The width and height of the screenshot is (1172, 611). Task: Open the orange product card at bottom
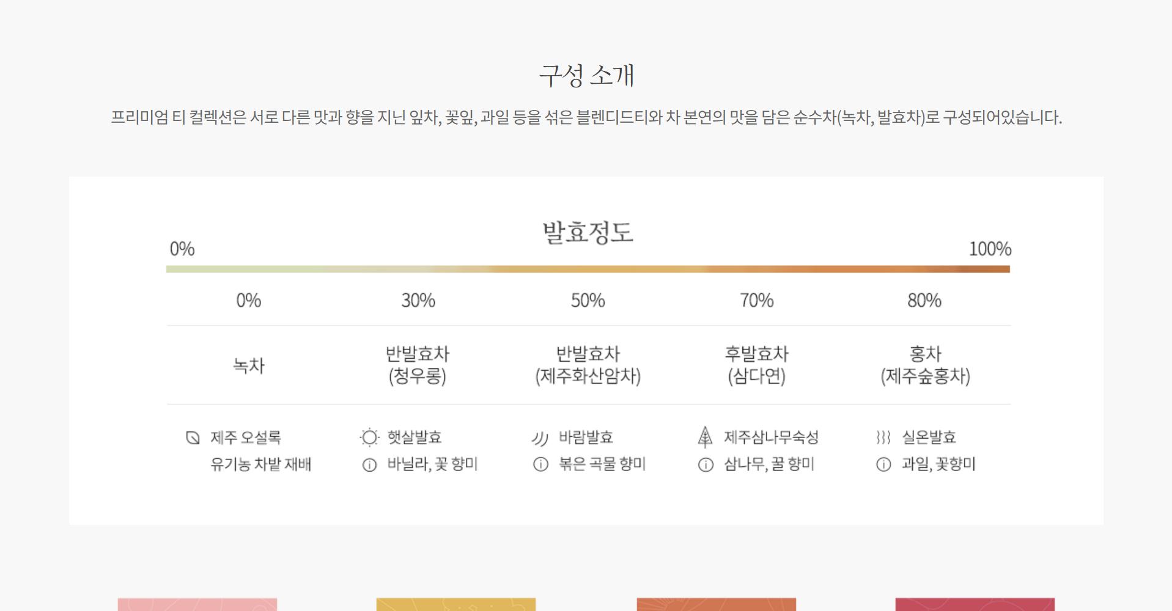[x=716, y=604]
